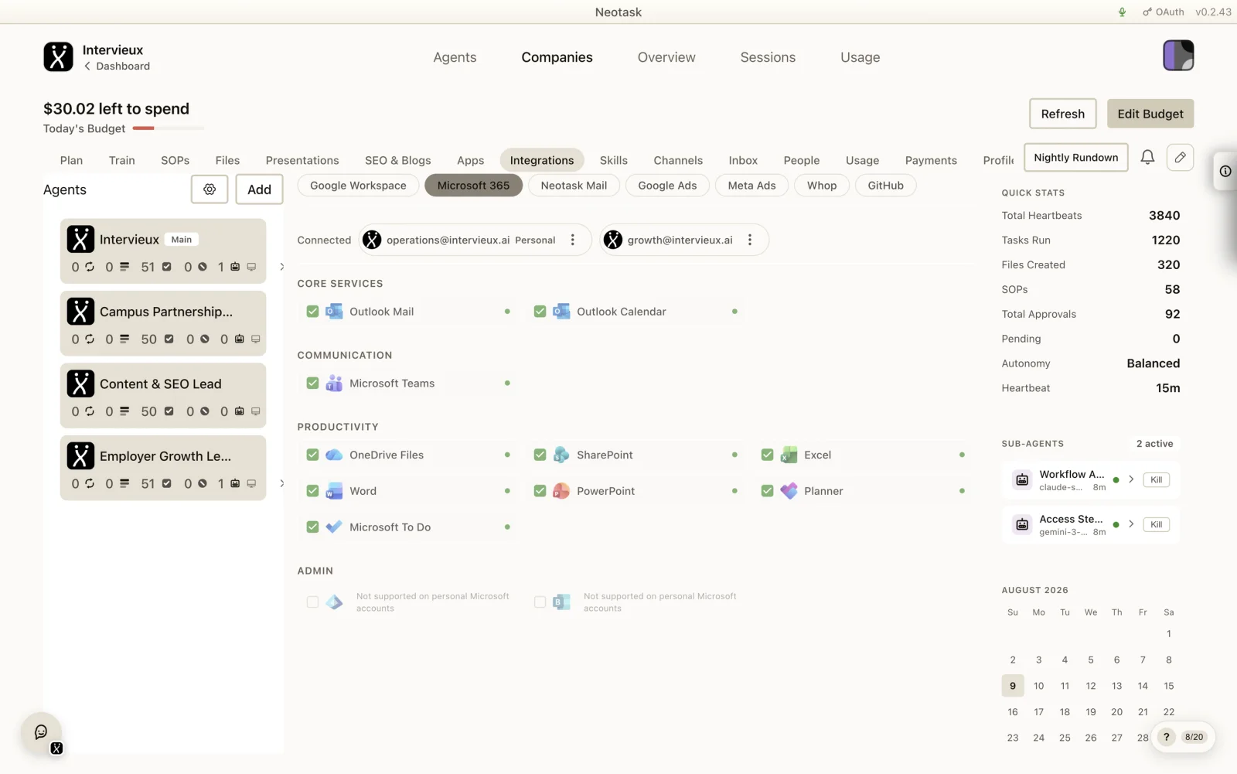Uncheck the Excel checkbox
1237x774 pixels.
(x=767, y=455)
